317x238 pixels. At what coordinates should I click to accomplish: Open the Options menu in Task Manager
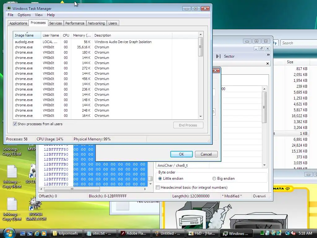[x=24, y=15]
